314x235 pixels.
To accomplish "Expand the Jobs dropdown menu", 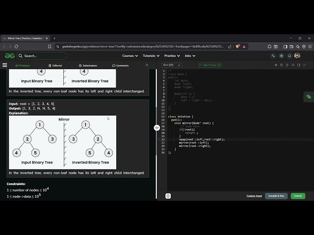I will (x=190, y=56).
